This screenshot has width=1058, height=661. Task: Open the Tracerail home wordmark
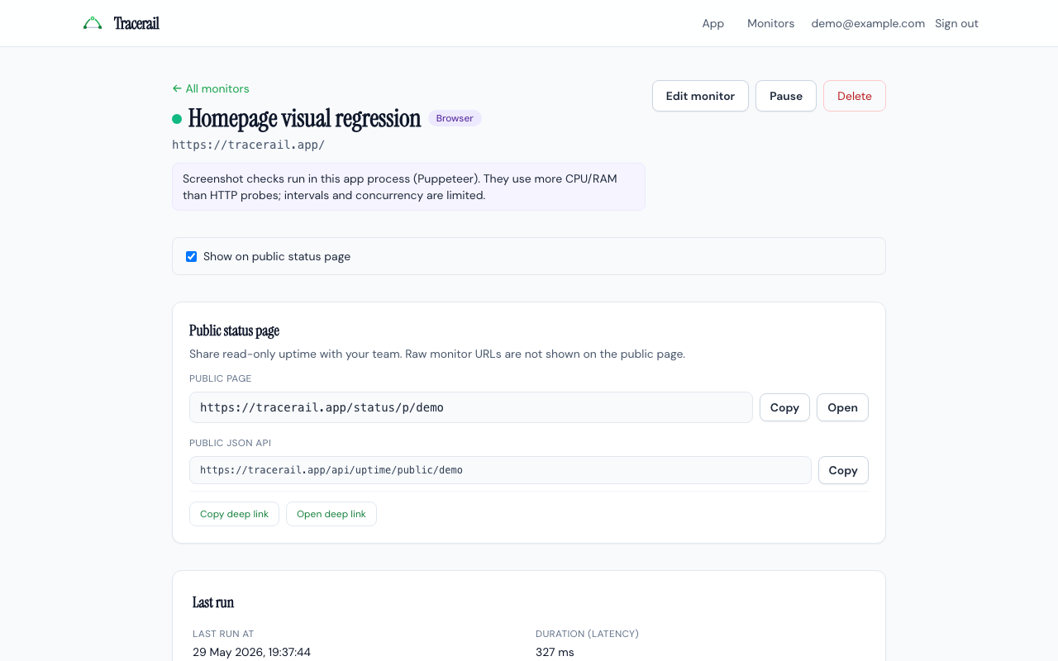(136, 23)
